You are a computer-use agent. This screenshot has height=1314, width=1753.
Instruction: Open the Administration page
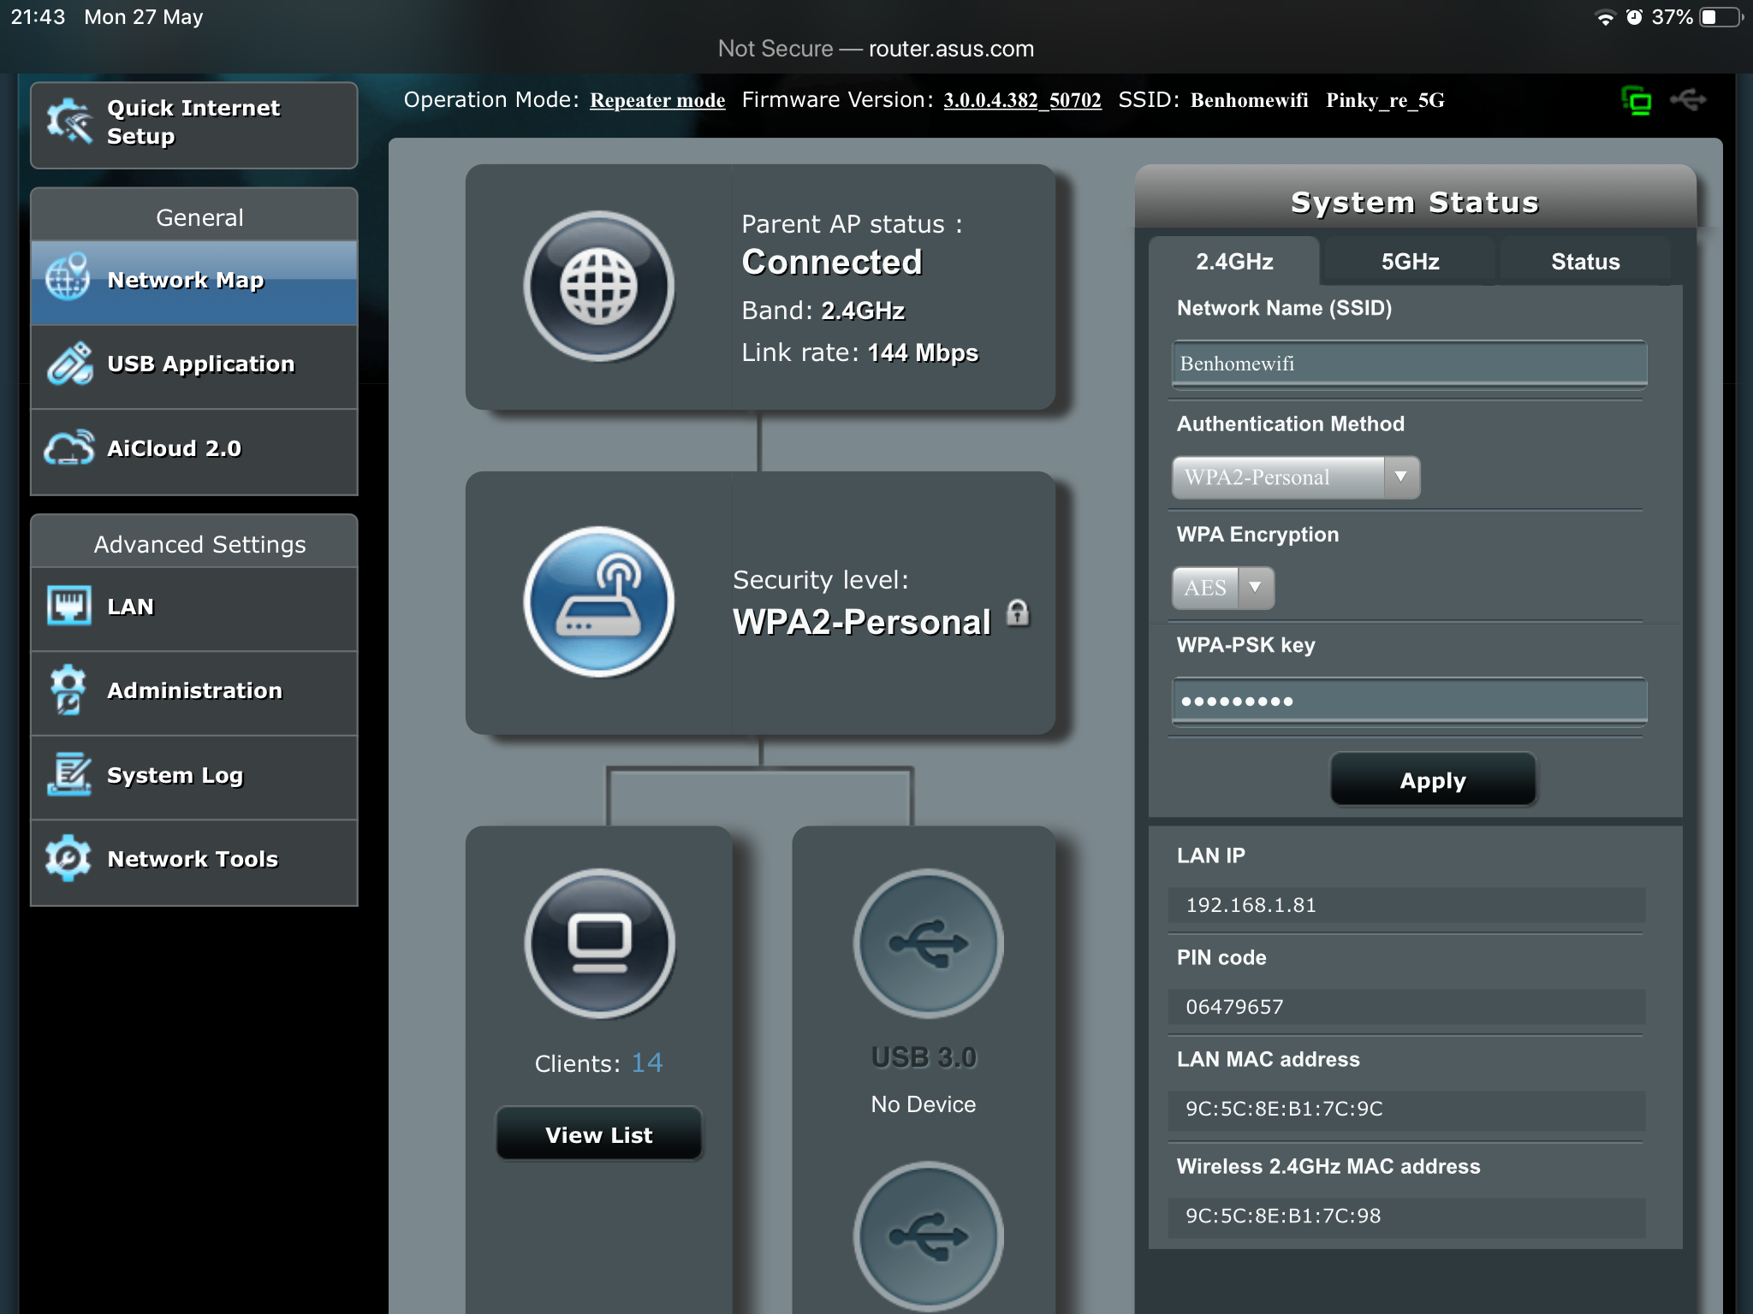point(194,691)
